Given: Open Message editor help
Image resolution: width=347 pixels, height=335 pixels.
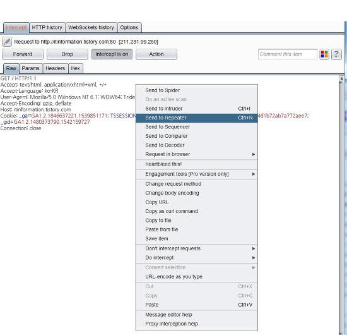Looking at the screenshot, I should [x=196, y=315].
